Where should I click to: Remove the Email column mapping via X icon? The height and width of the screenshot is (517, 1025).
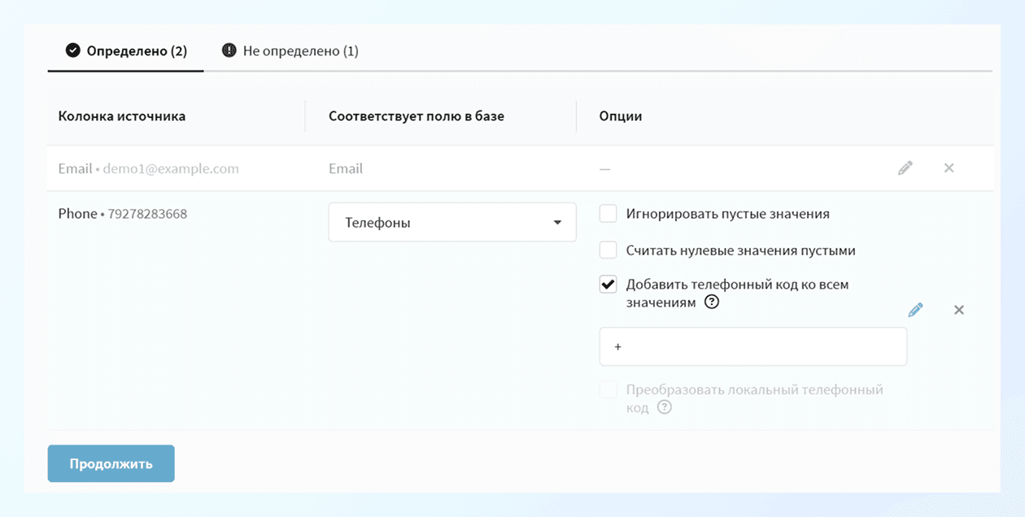click(x=949, y=167)
